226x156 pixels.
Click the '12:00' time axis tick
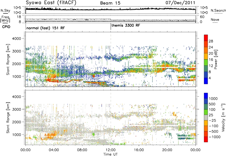pos(110,150)
